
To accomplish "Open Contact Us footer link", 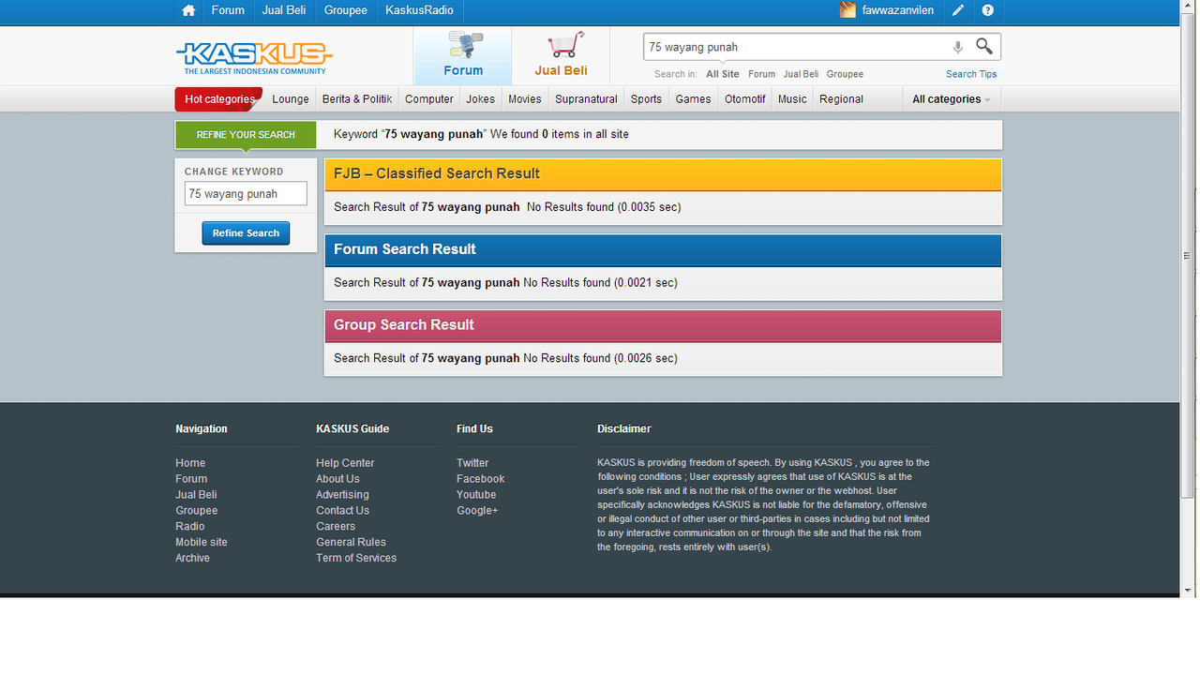I will click(343, 511).
